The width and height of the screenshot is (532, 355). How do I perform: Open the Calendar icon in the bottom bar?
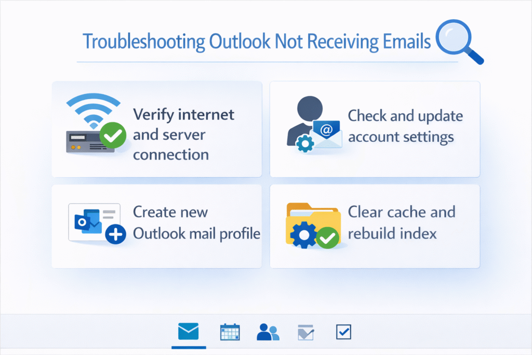pyautogui.click(x=230, y=331)
